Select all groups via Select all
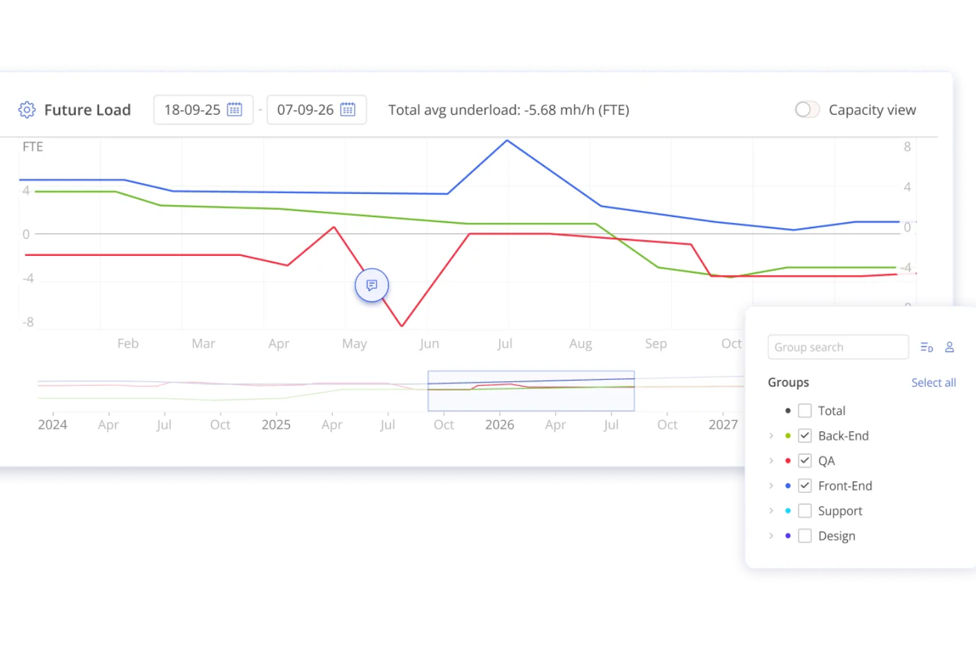This screenshot has height=651, width=976. point(933,383)
